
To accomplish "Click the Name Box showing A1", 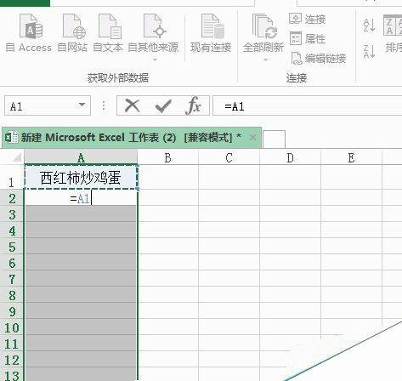I will [x=48, y=105].
